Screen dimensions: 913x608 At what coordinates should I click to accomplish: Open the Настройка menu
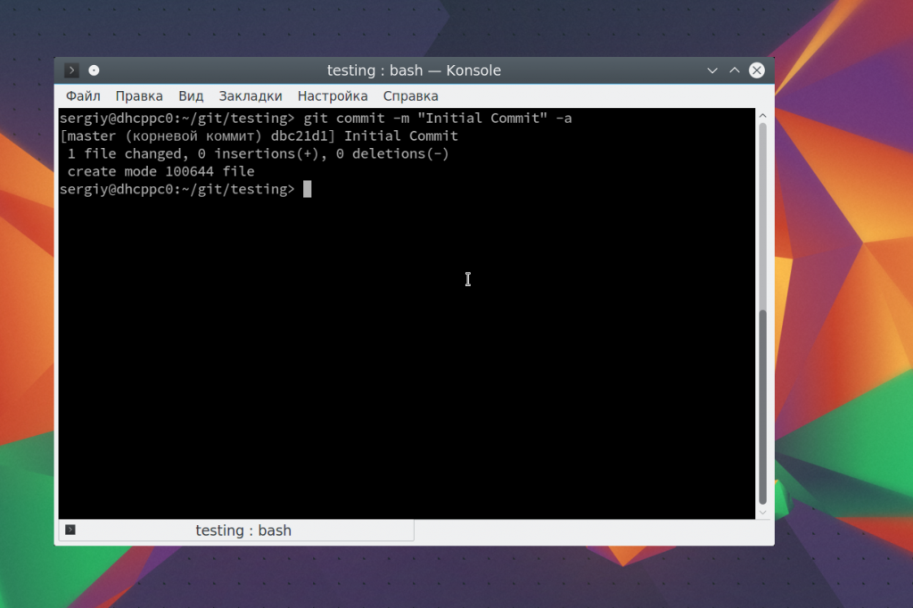(x=333, y=96)
